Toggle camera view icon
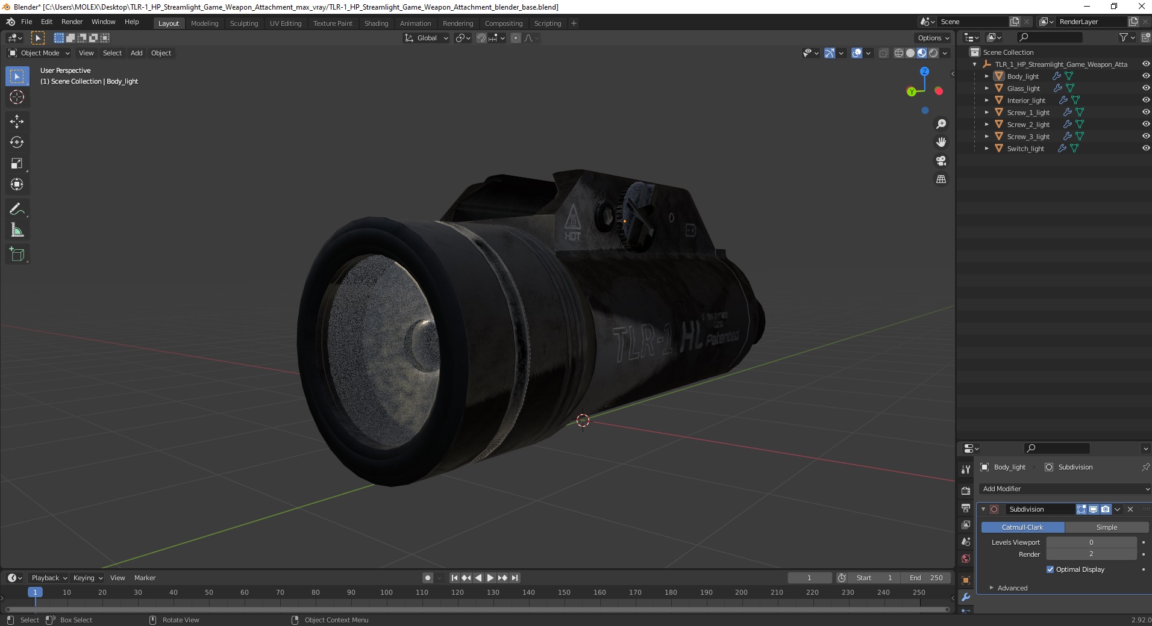The width and height of the screenshot is (1152, 626). (941, 161)
